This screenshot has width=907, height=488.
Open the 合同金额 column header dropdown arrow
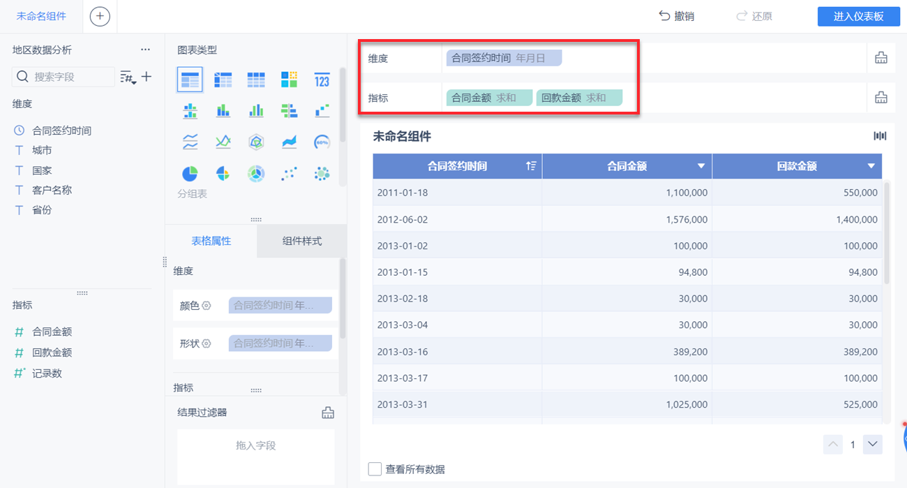701,166
